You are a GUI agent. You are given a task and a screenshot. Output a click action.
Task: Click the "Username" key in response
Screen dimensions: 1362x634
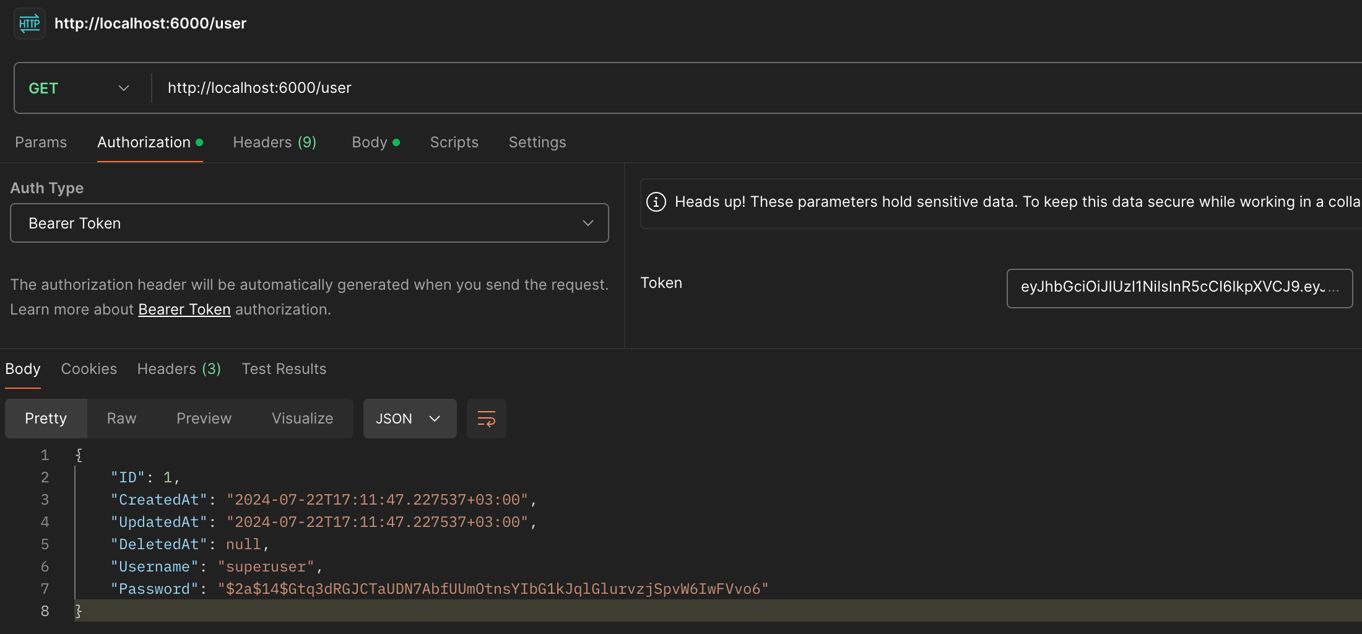tap(155, 567)
